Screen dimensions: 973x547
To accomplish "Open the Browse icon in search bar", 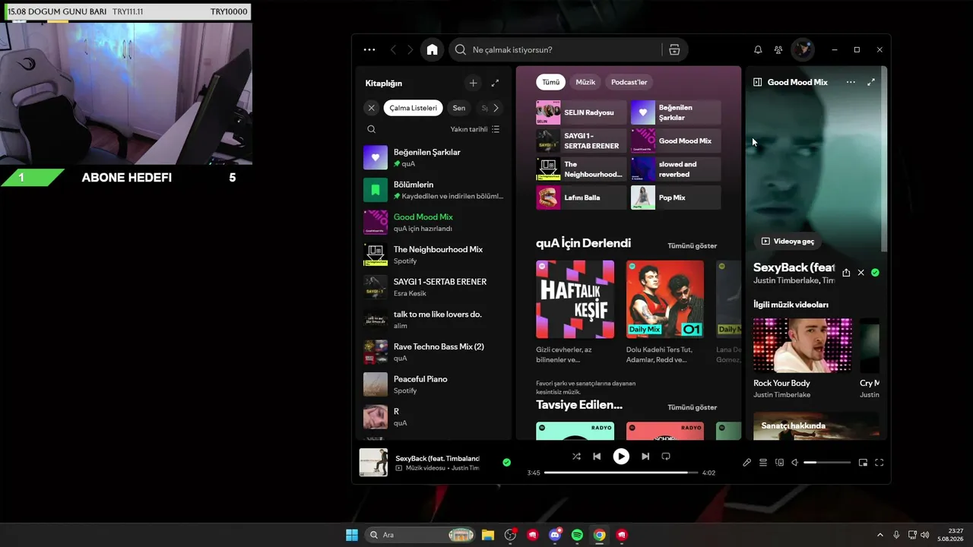I will click(x=674, y=50).
